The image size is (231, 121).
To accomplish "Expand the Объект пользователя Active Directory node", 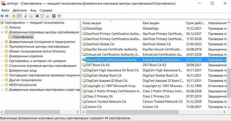I will (2, 51).
